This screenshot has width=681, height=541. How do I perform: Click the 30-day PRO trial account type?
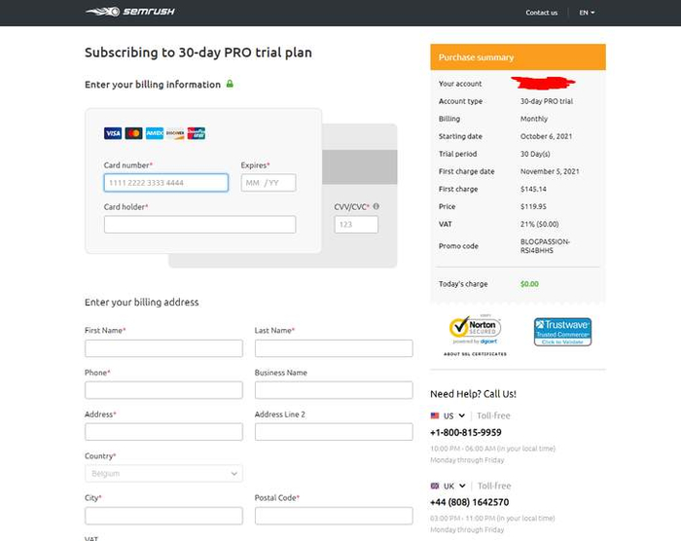click(547, 101)
